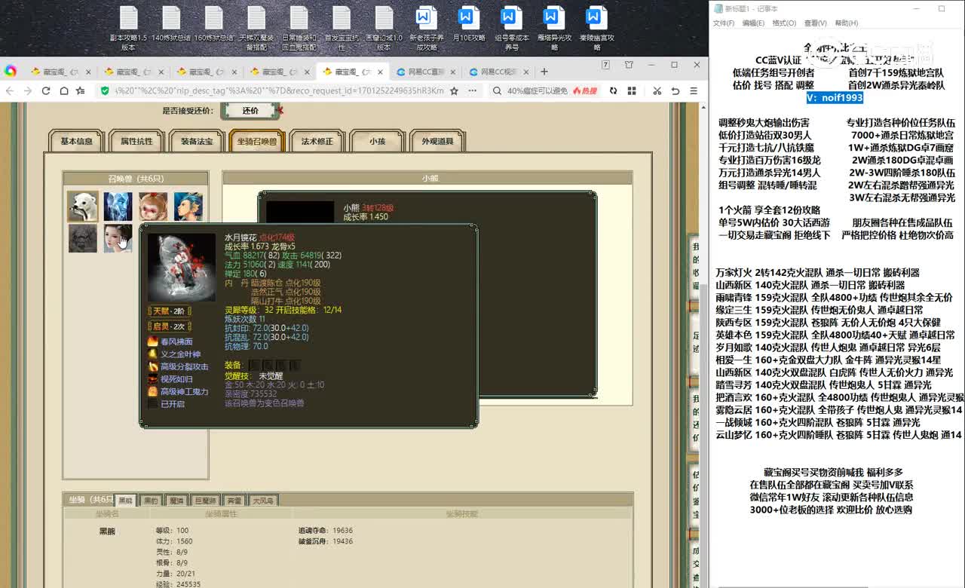Image resolution: width=965 pixels, height=588 pixels.
Task: Select the 黑熊 mount tab
Action: [125, 501]
